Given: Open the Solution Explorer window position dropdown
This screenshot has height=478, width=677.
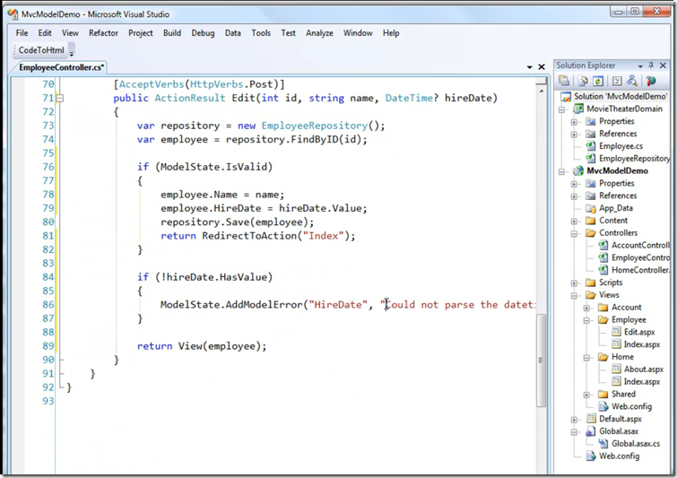Looking at the screenshot, I should [x=640, y=65].
